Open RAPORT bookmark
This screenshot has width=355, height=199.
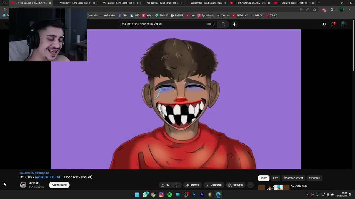(x=177, y=15)
